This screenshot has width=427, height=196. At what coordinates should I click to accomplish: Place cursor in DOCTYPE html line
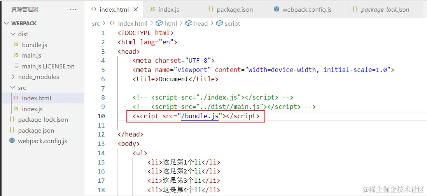pos(146,33)
